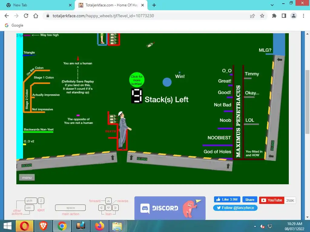
Task: Open File Explorer from the taskbar
Action: (x=117, y=226)
